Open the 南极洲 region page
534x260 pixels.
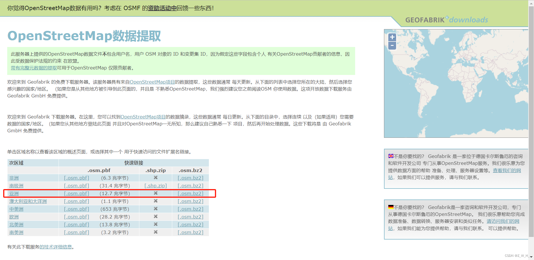[16, 186]
